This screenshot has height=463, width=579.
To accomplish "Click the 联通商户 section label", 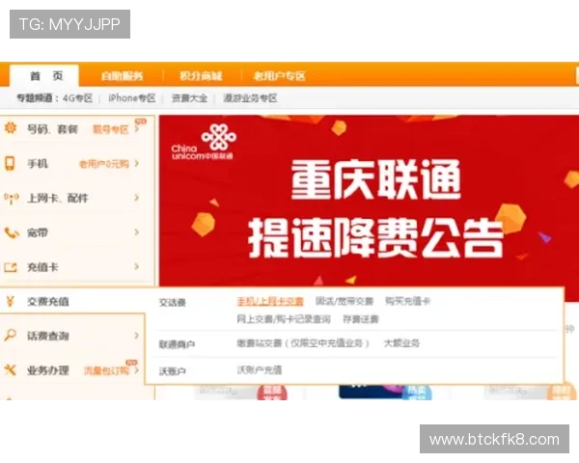I will point(177,344).
